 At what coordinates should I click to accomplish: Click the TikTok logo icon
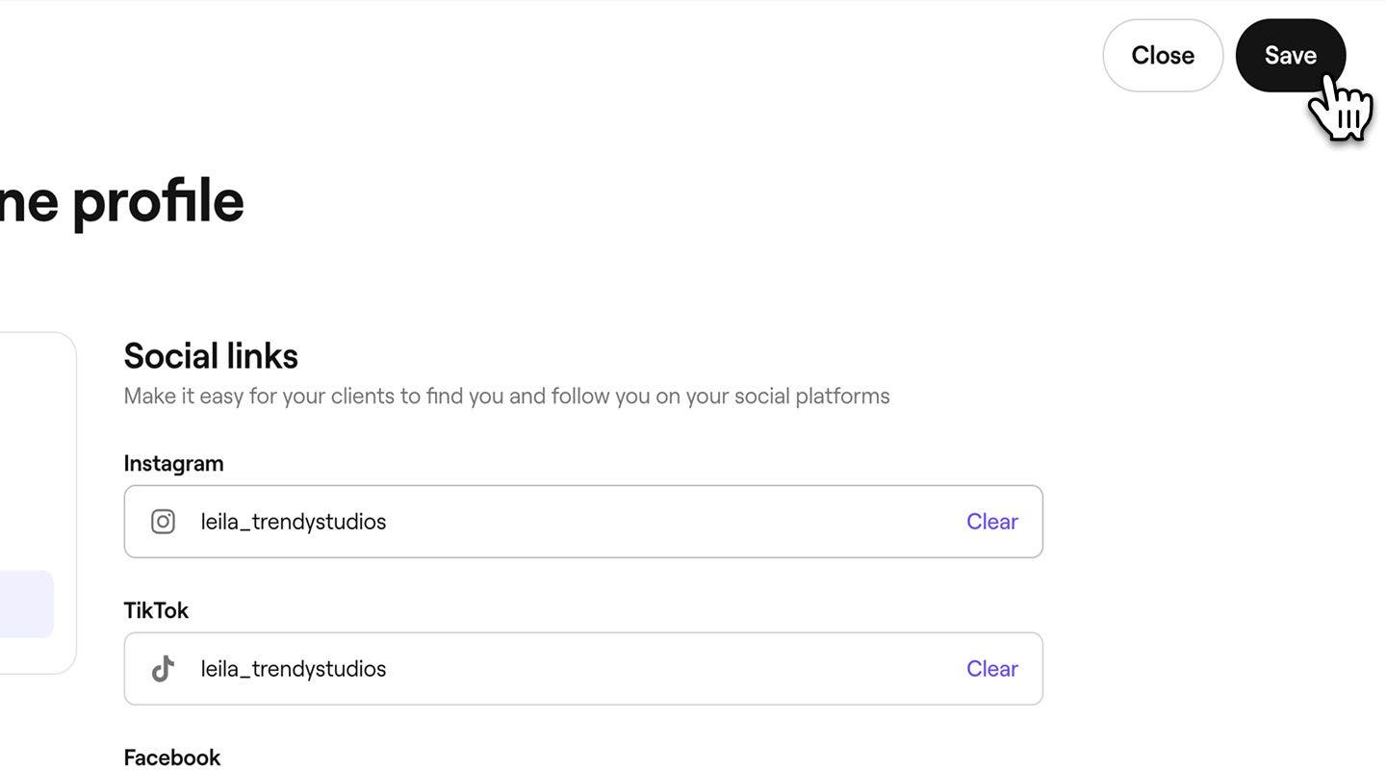pyautogui.click(x=163, y=669)
